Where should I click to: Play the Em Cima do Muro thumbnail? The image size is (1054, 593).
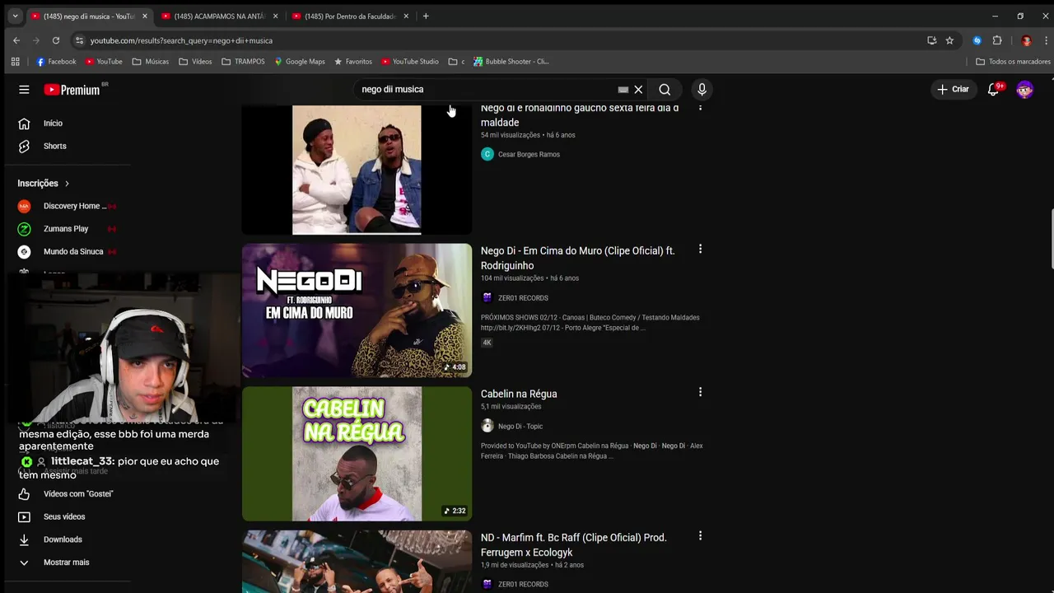pos(357,311)
